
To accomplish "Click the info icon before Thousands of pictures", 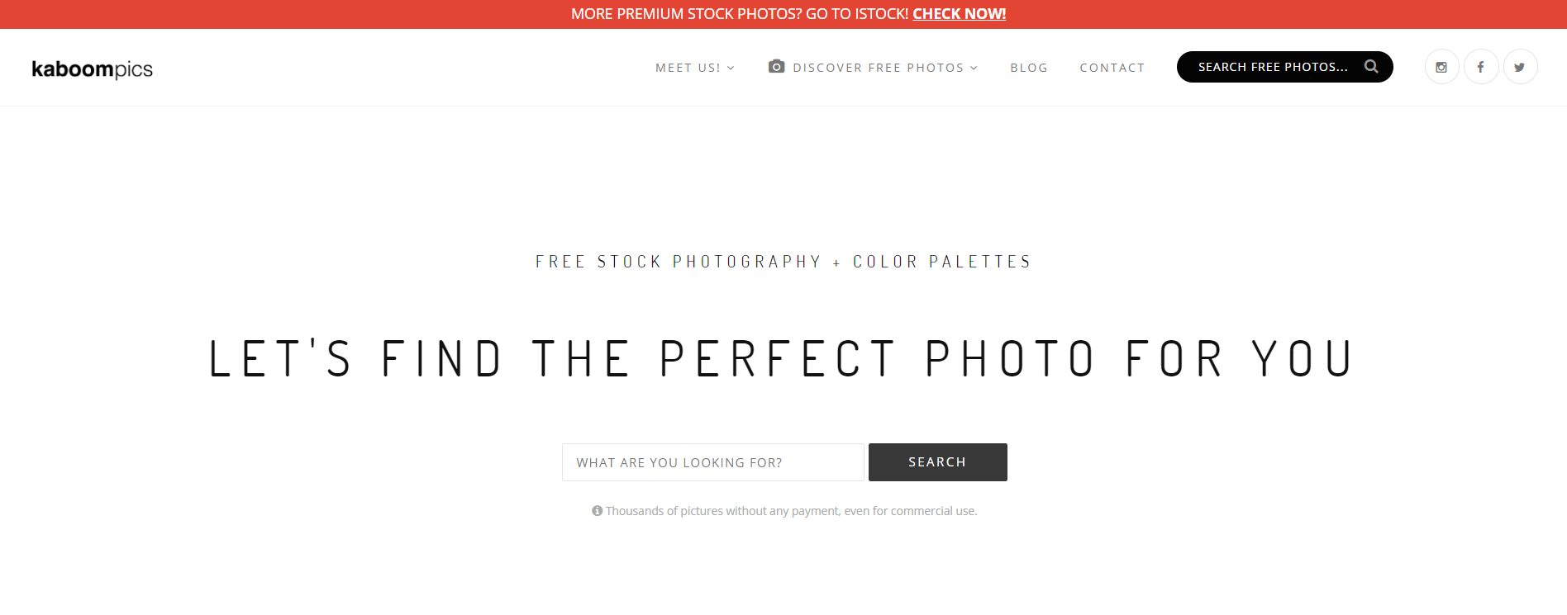I will 597,511.
